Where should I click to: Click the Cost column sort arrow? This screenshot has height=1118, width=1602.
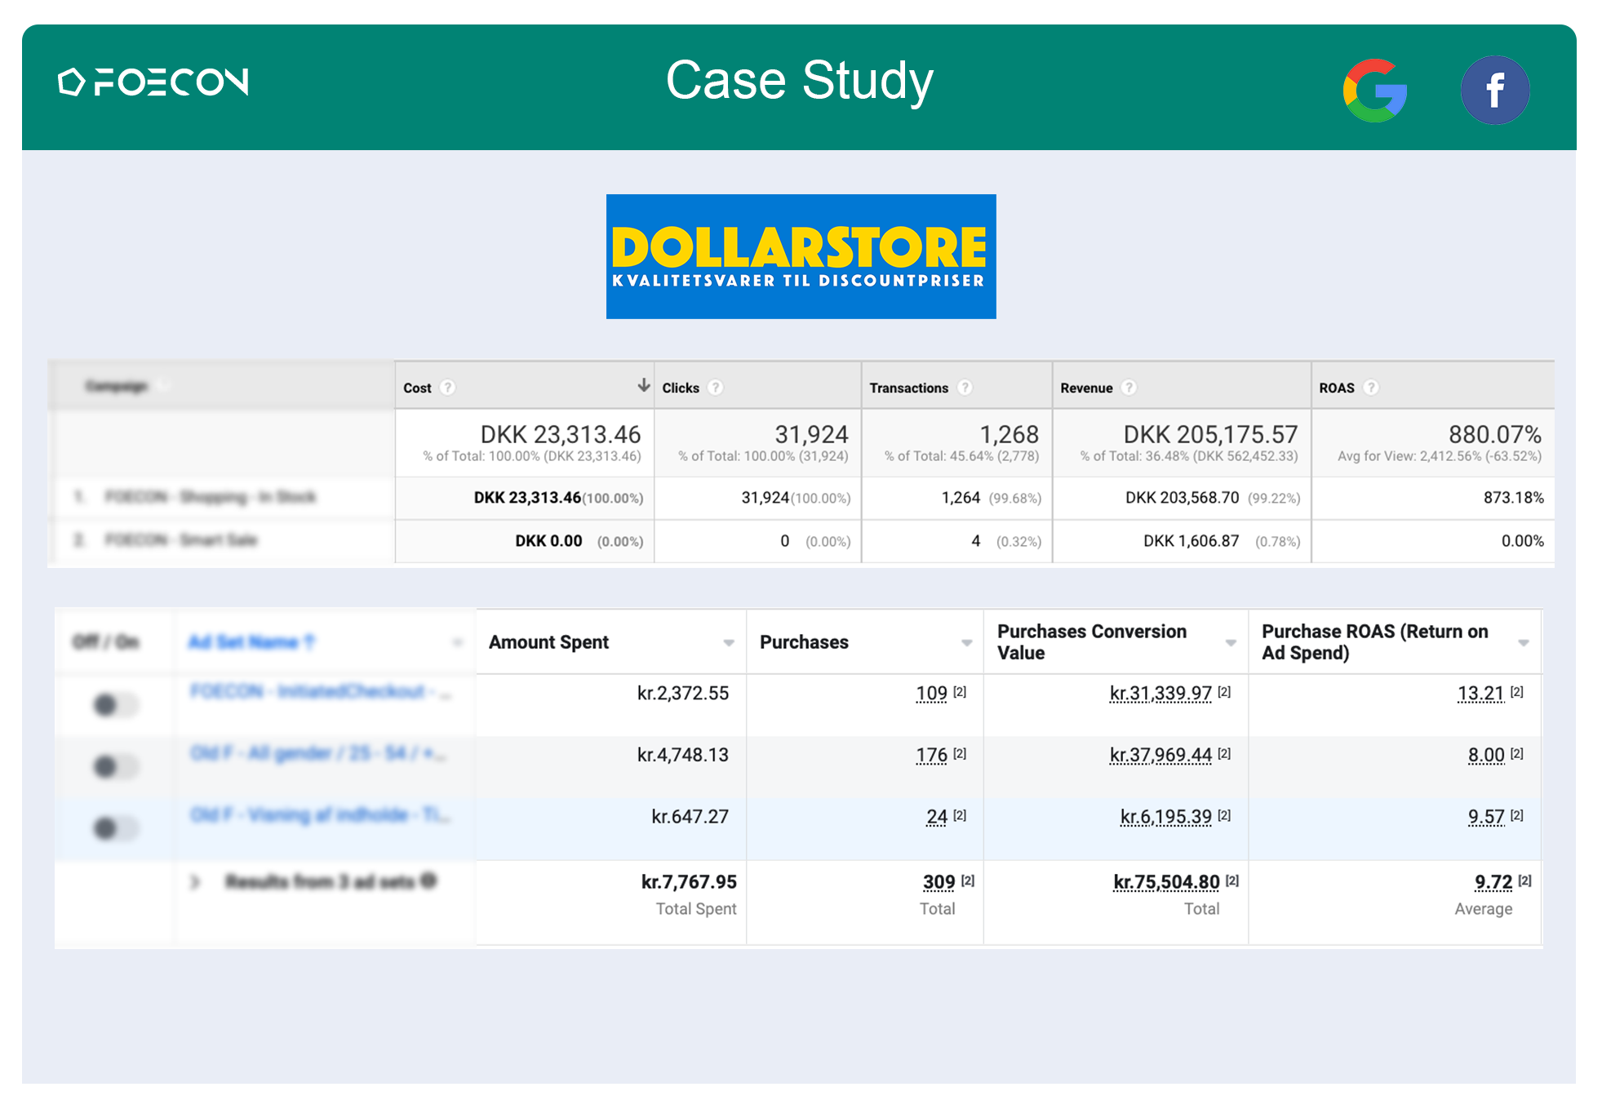pos(644,385)
